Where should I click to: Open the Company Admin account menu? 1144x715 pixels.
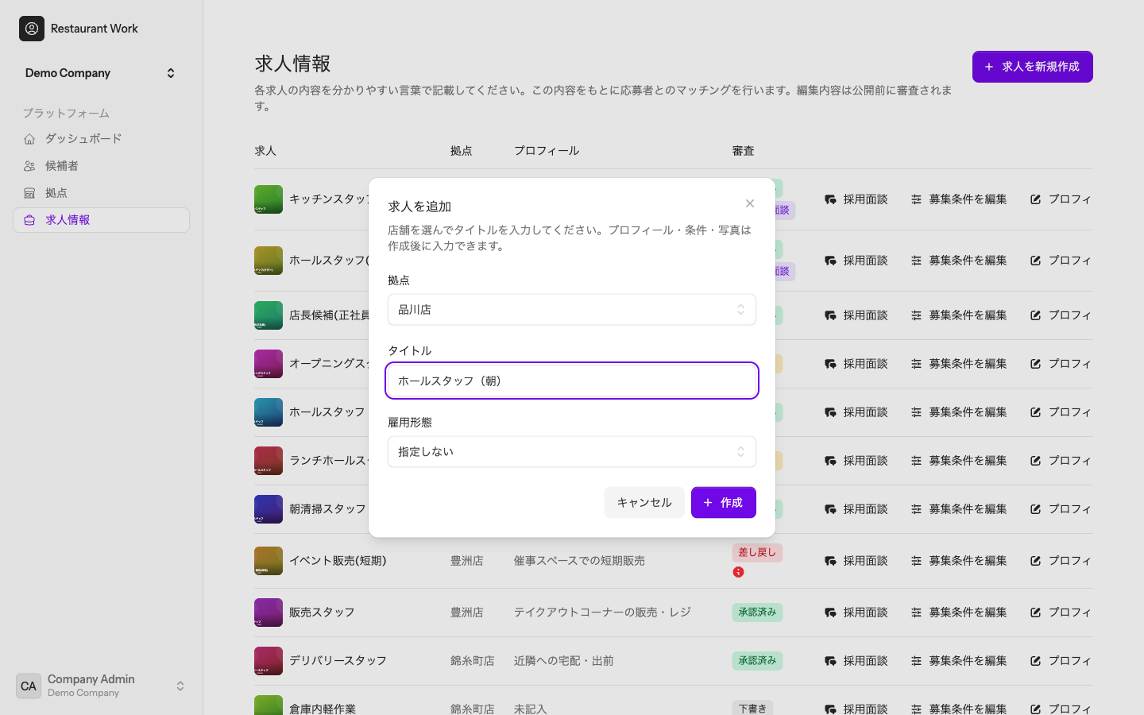click(101, 686)
